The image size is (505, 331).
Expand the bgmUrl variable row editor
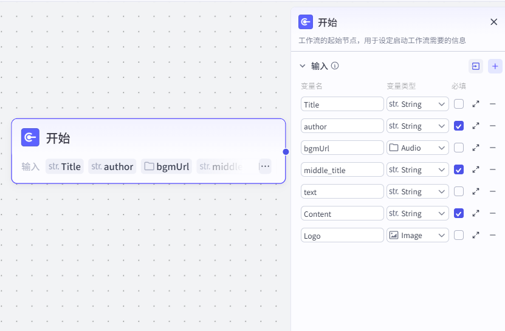(x=476, y=148)
